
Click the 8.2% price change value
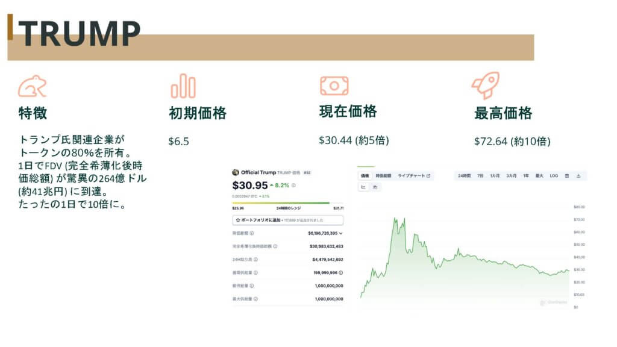click(282, 186)
